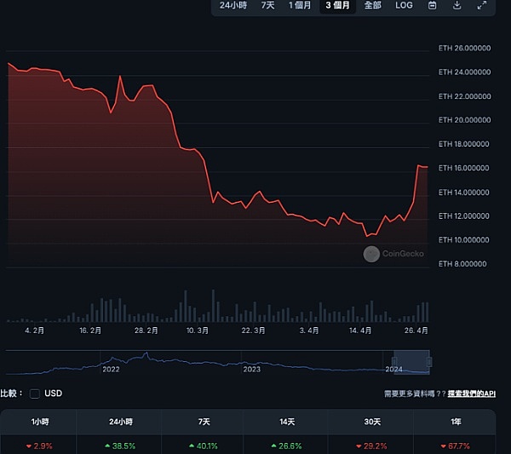Click the 2022 area in the navigator timeline
Viewport: 511px width, 454px height.
pyautogui.click(x=111, y=369)
